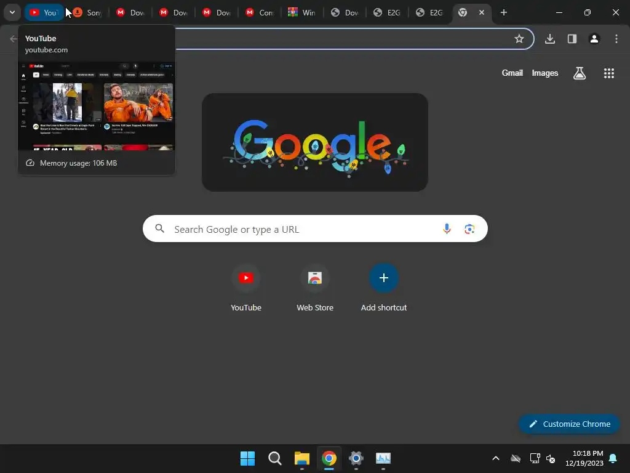Open the monitor app in taskbar
Image resolution: width=630 pixels, height=473 pixels.
coord(383,458)
